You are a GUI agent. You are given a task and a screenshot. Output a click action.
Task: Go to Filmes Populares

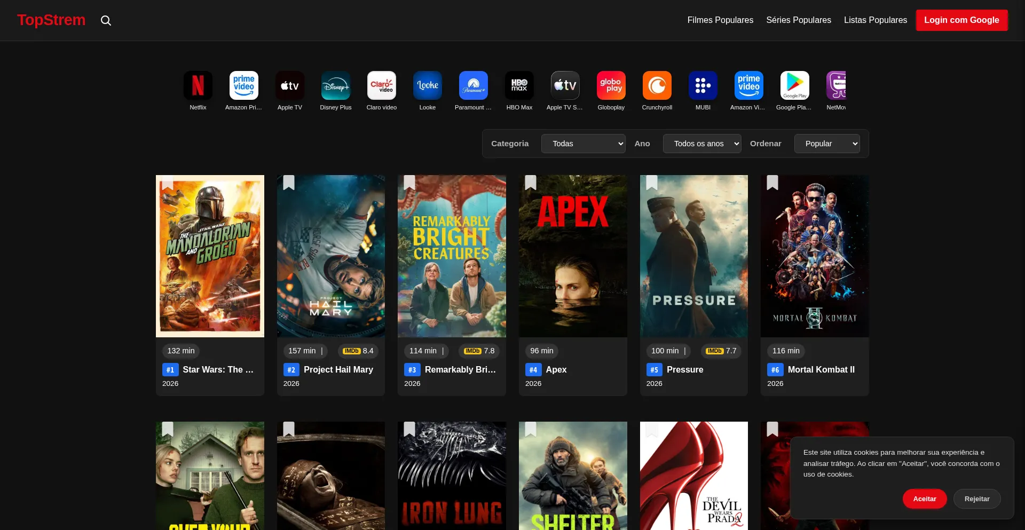720,20
